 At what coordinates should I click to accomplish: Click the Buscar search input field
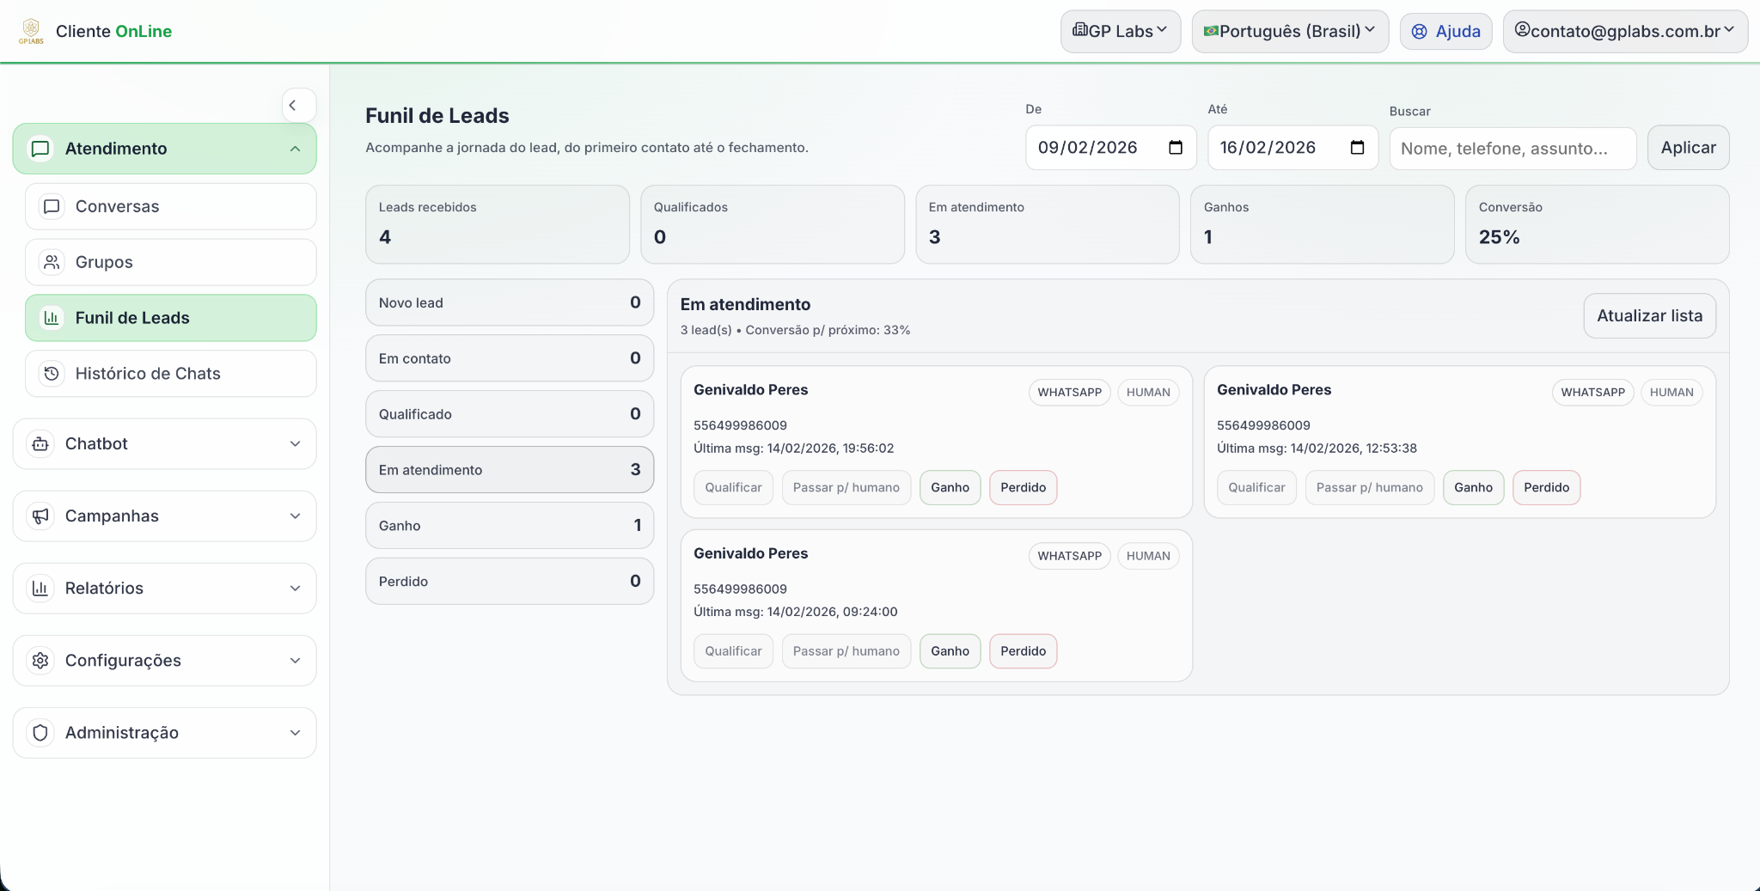[1512, 149]
